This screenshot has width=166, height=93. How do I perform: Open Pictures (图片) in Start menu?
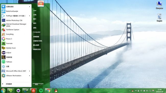35,19
